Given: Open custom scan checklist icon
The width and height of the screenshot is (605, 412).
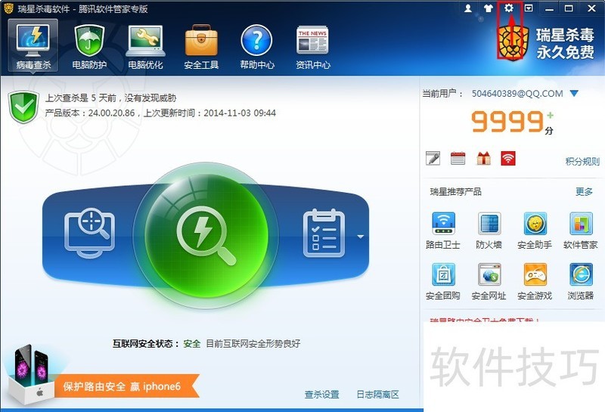Looking at the screenshot, I should tap(324, 233).
